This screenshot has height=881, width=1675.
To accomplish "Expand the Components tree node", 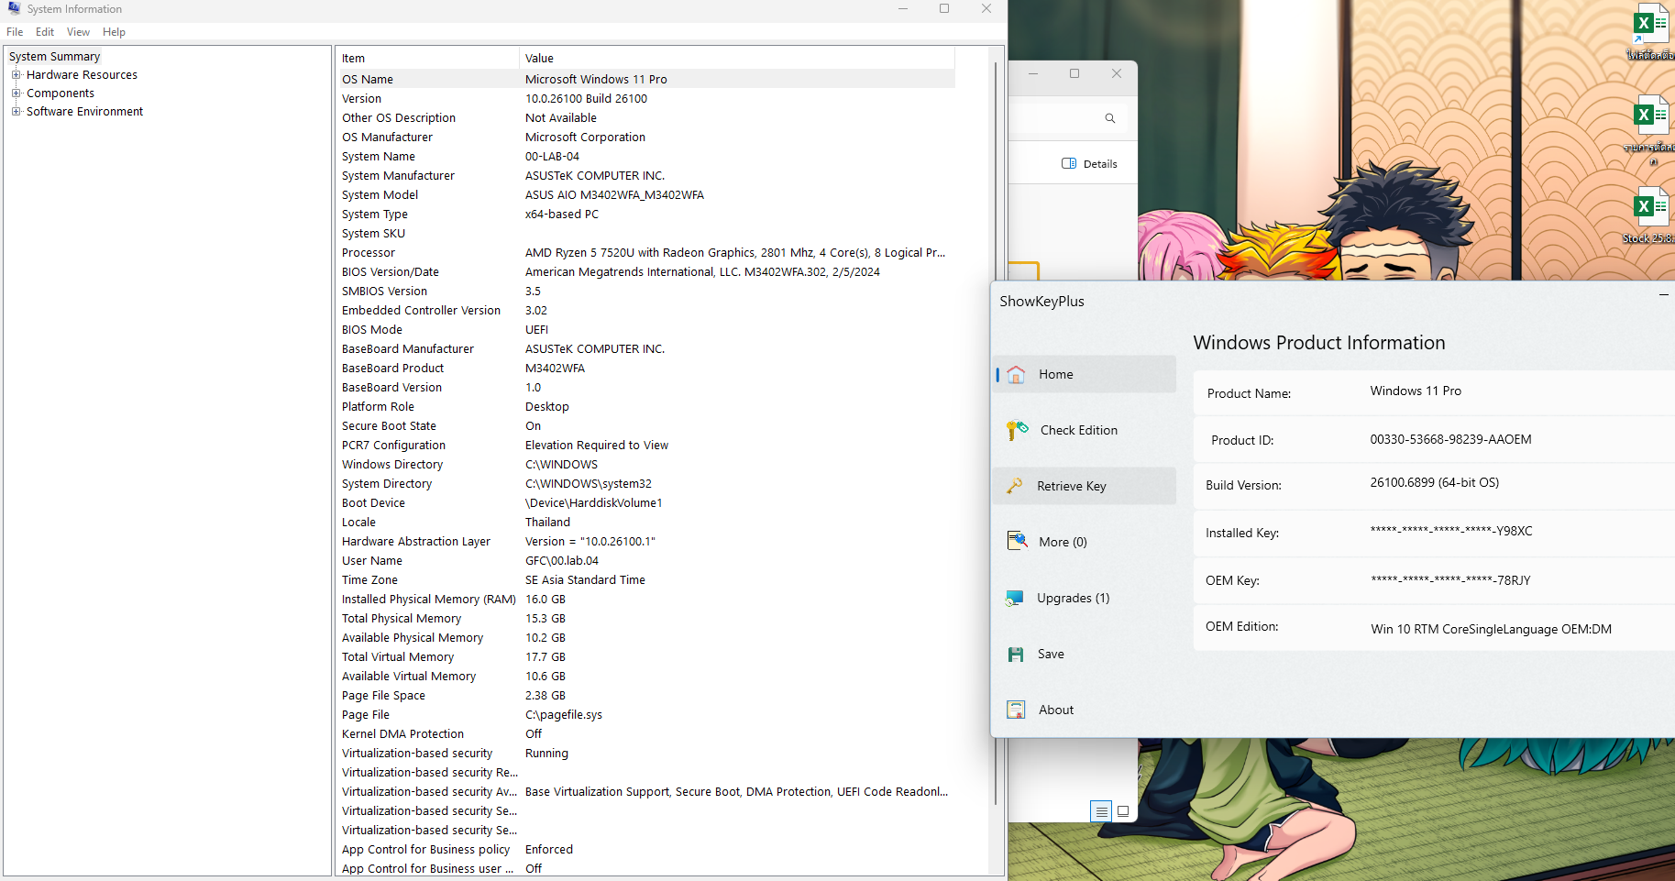I will pos(16,94).
